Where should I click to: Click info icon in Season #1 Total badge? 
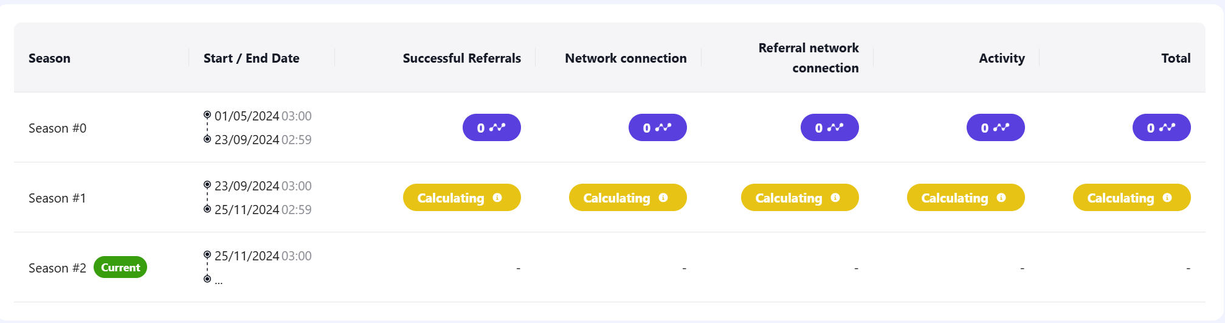(x=1167, y=198)
